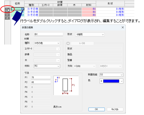The height and width of the screenshot is (115, 144).
Task: Enable the k-DB checkbox
Action: point(68,43)
